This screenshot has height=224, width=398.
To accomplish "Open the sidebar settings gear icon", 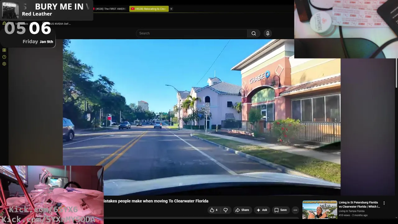I will [4, 64].
